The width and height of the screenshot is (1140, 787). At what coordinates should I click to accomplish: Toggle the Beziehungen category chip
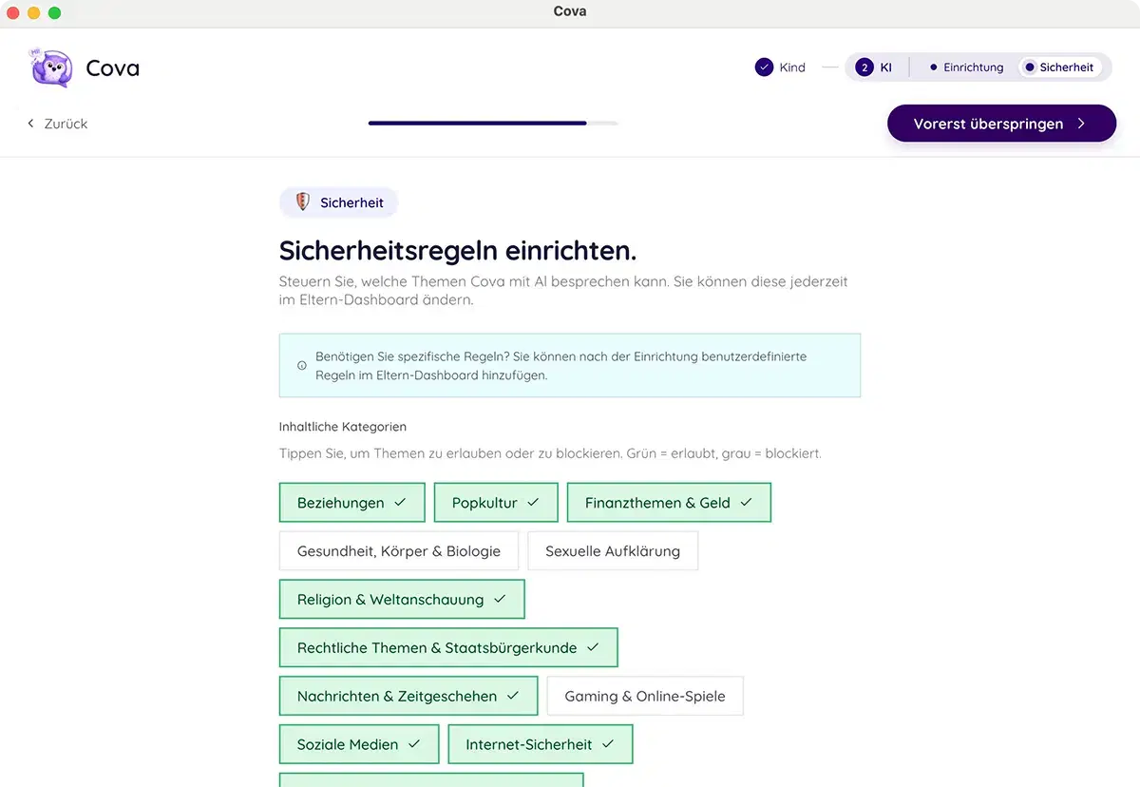[351, 503]
